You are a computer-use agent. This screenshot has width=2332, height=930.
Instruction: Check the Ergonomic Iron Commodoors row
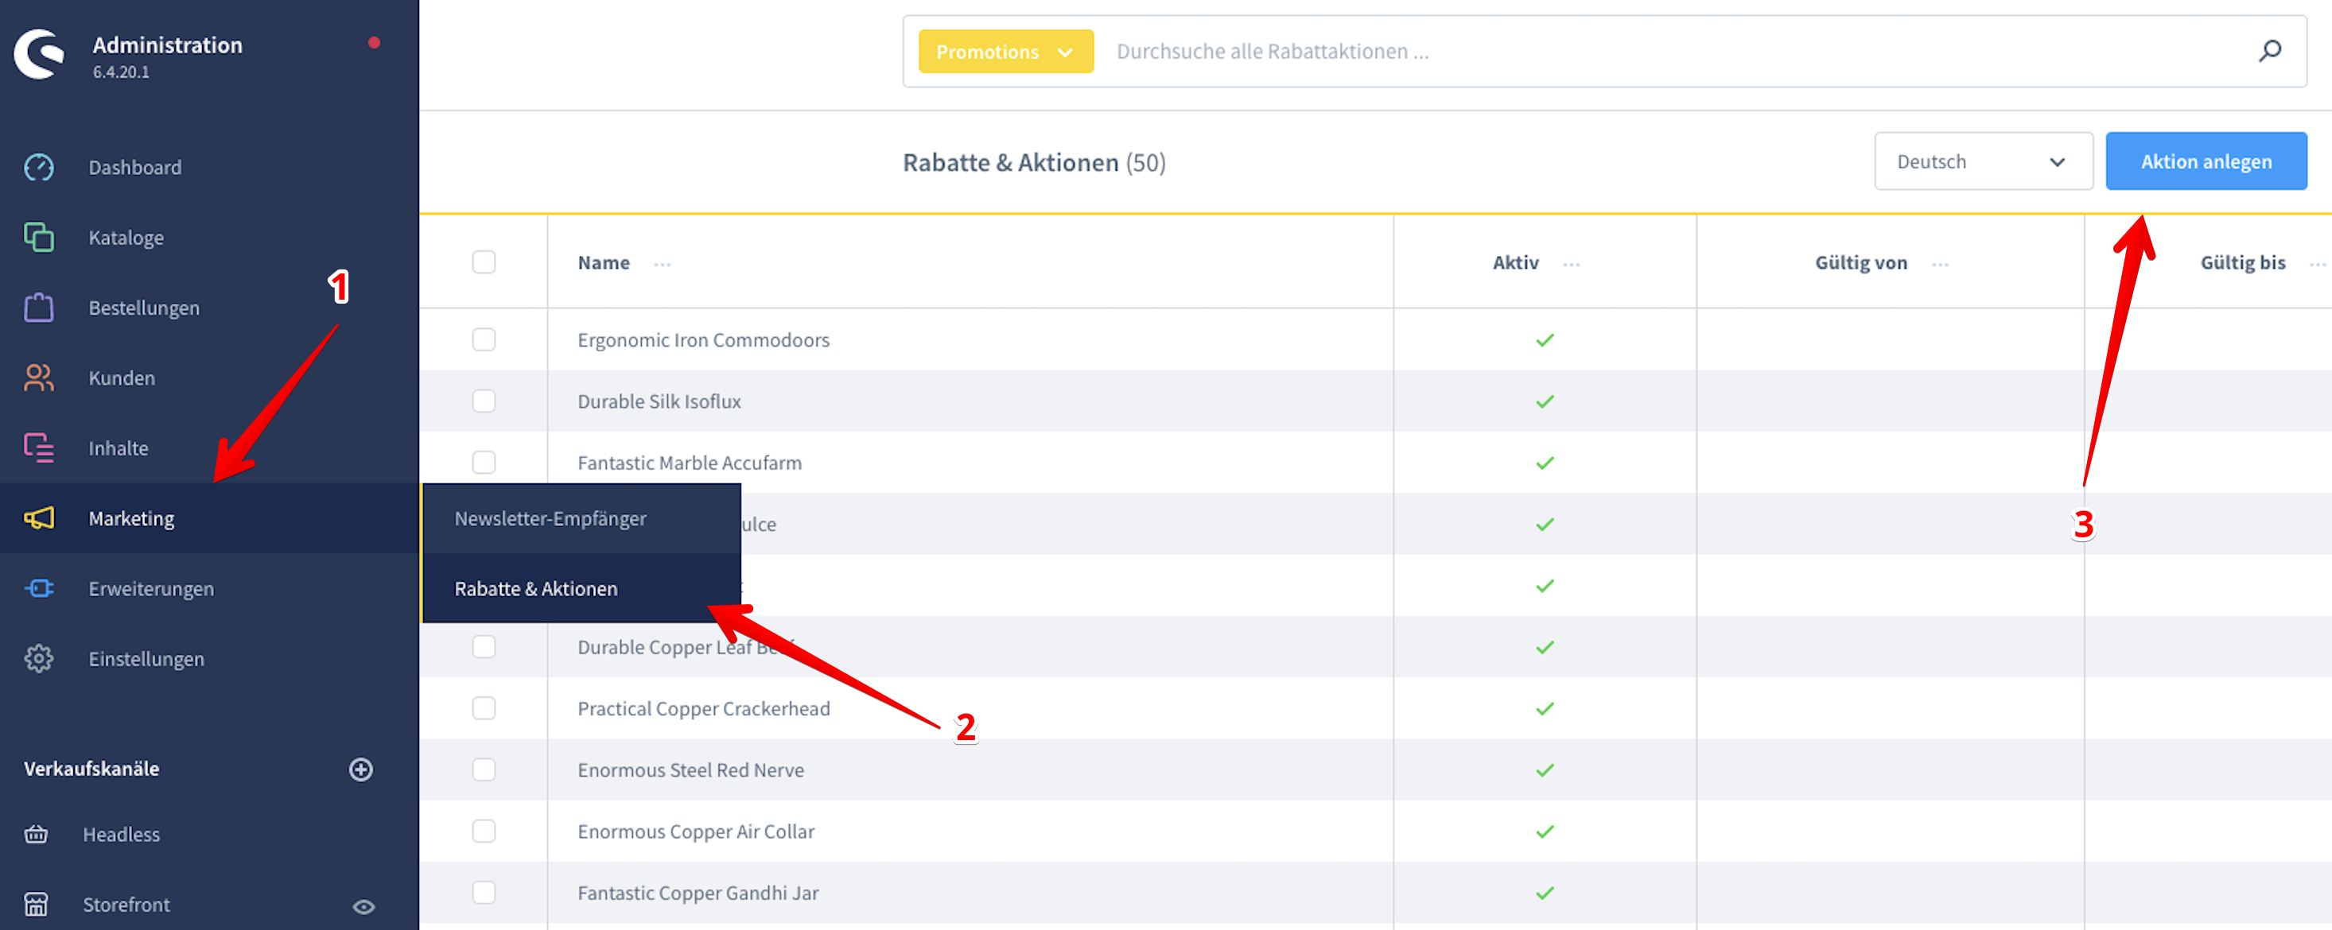pyautogui.click(x=484, y=339)
